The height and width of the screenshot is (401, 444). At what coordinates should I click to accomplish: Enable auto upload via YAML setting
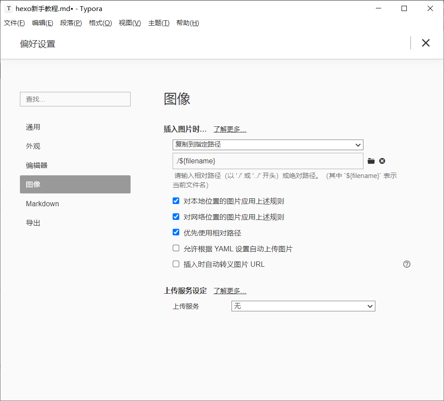(x=176, y=248)
